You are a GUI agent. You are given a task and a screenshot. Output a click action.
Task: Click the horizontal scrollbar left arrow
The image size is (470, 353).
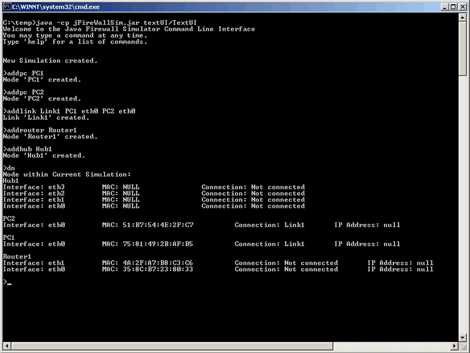pyautogui.click(x=7, y=346)
